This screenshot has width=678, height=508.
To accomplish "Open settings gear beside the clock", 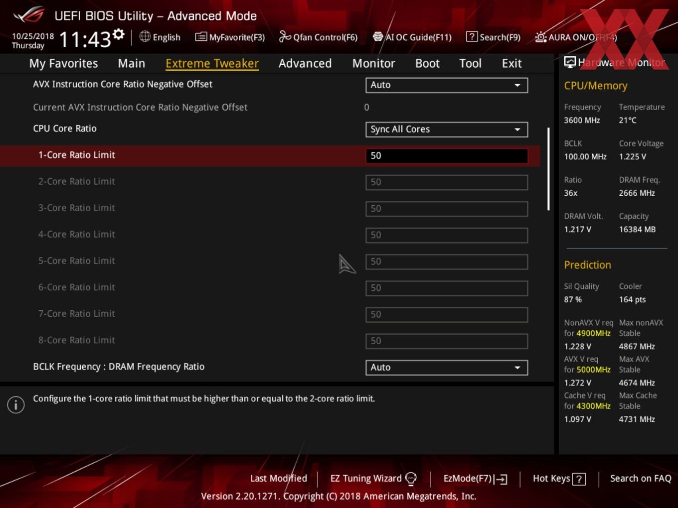I will 118,34.
